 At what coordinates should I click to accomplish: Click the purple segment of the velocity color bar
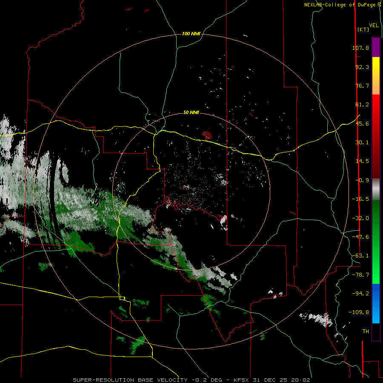376,48
